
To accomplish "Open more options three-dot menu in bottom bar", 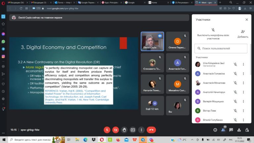I will click(142, 130).
